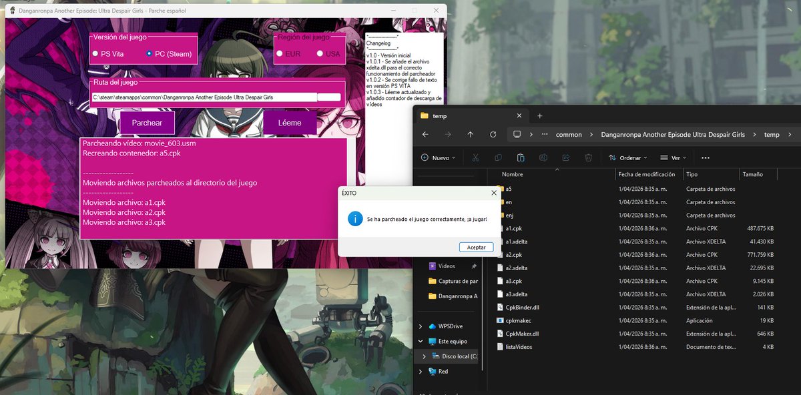Select the PC (Steam) radio button
This screenshot has height=395, width=801.
coord(149,53)
